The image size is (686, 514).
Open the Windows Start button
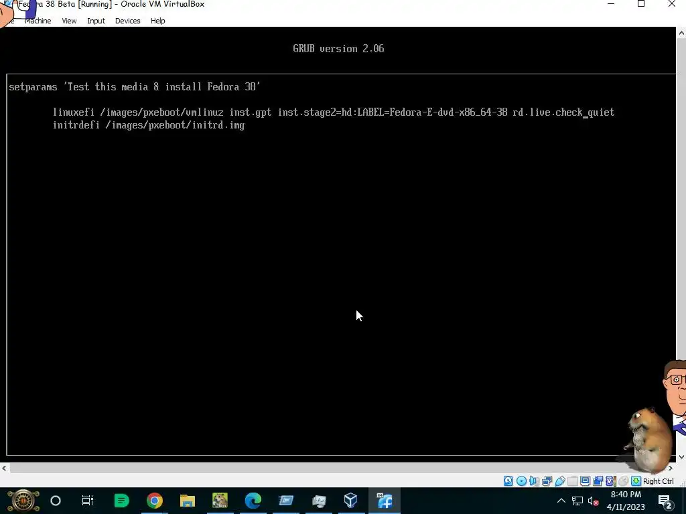pos(23,501)
